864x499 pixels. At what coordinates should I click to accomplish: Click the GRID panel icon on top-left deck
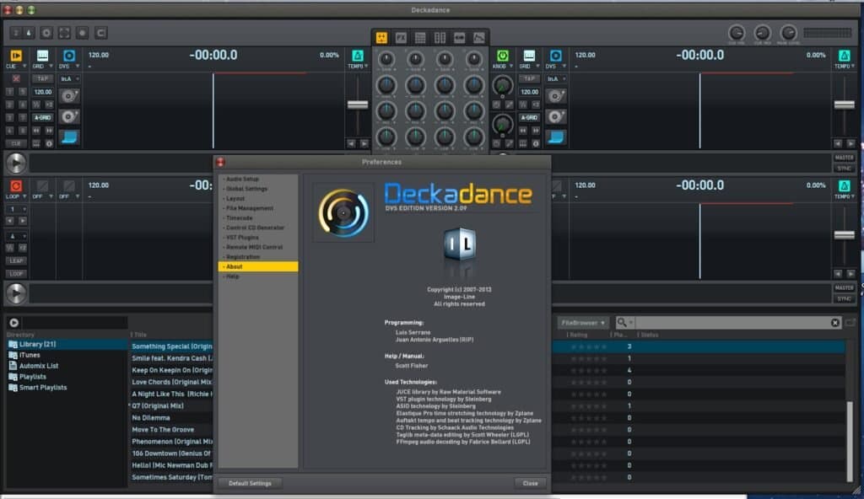click(x=42, y=55)
